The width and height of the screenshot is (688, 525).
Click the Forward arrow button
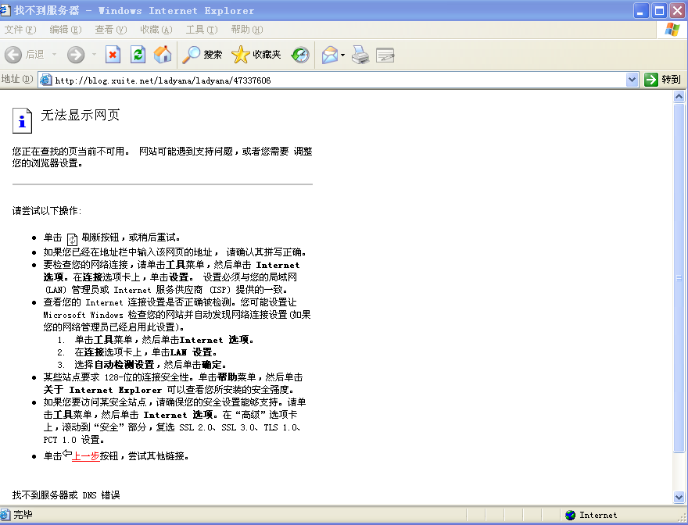76,55
